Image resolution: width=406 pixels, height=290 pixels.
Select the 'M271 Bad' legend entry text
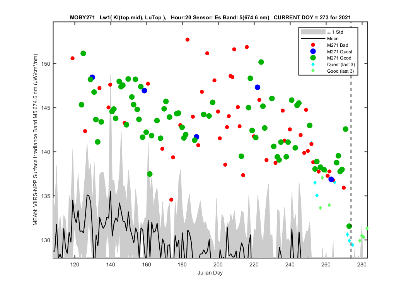tap(338, 45)
